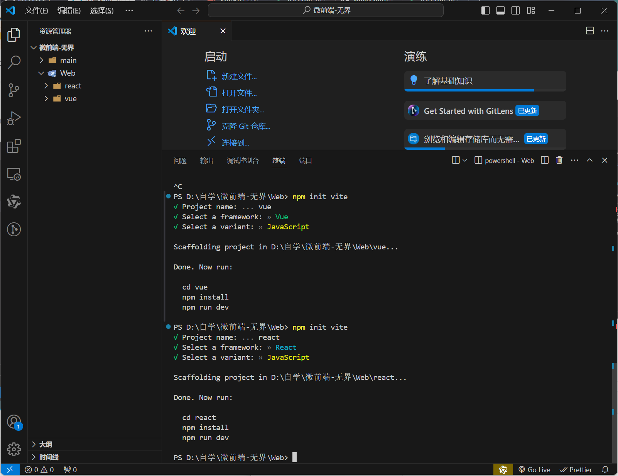Screen dimensions: 618x476
Task: Kill the terminal with trash icon
Action: [559, 160]
